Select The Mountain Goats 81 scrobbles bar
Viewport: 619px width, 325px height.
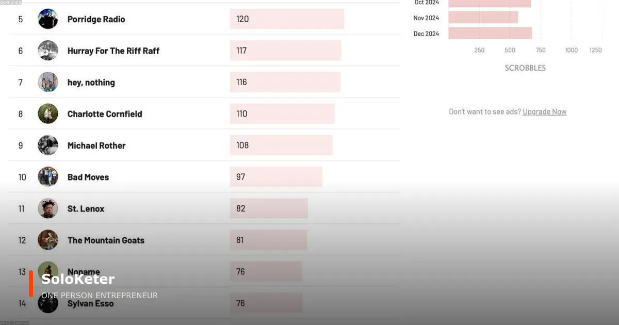coord(268,240)
